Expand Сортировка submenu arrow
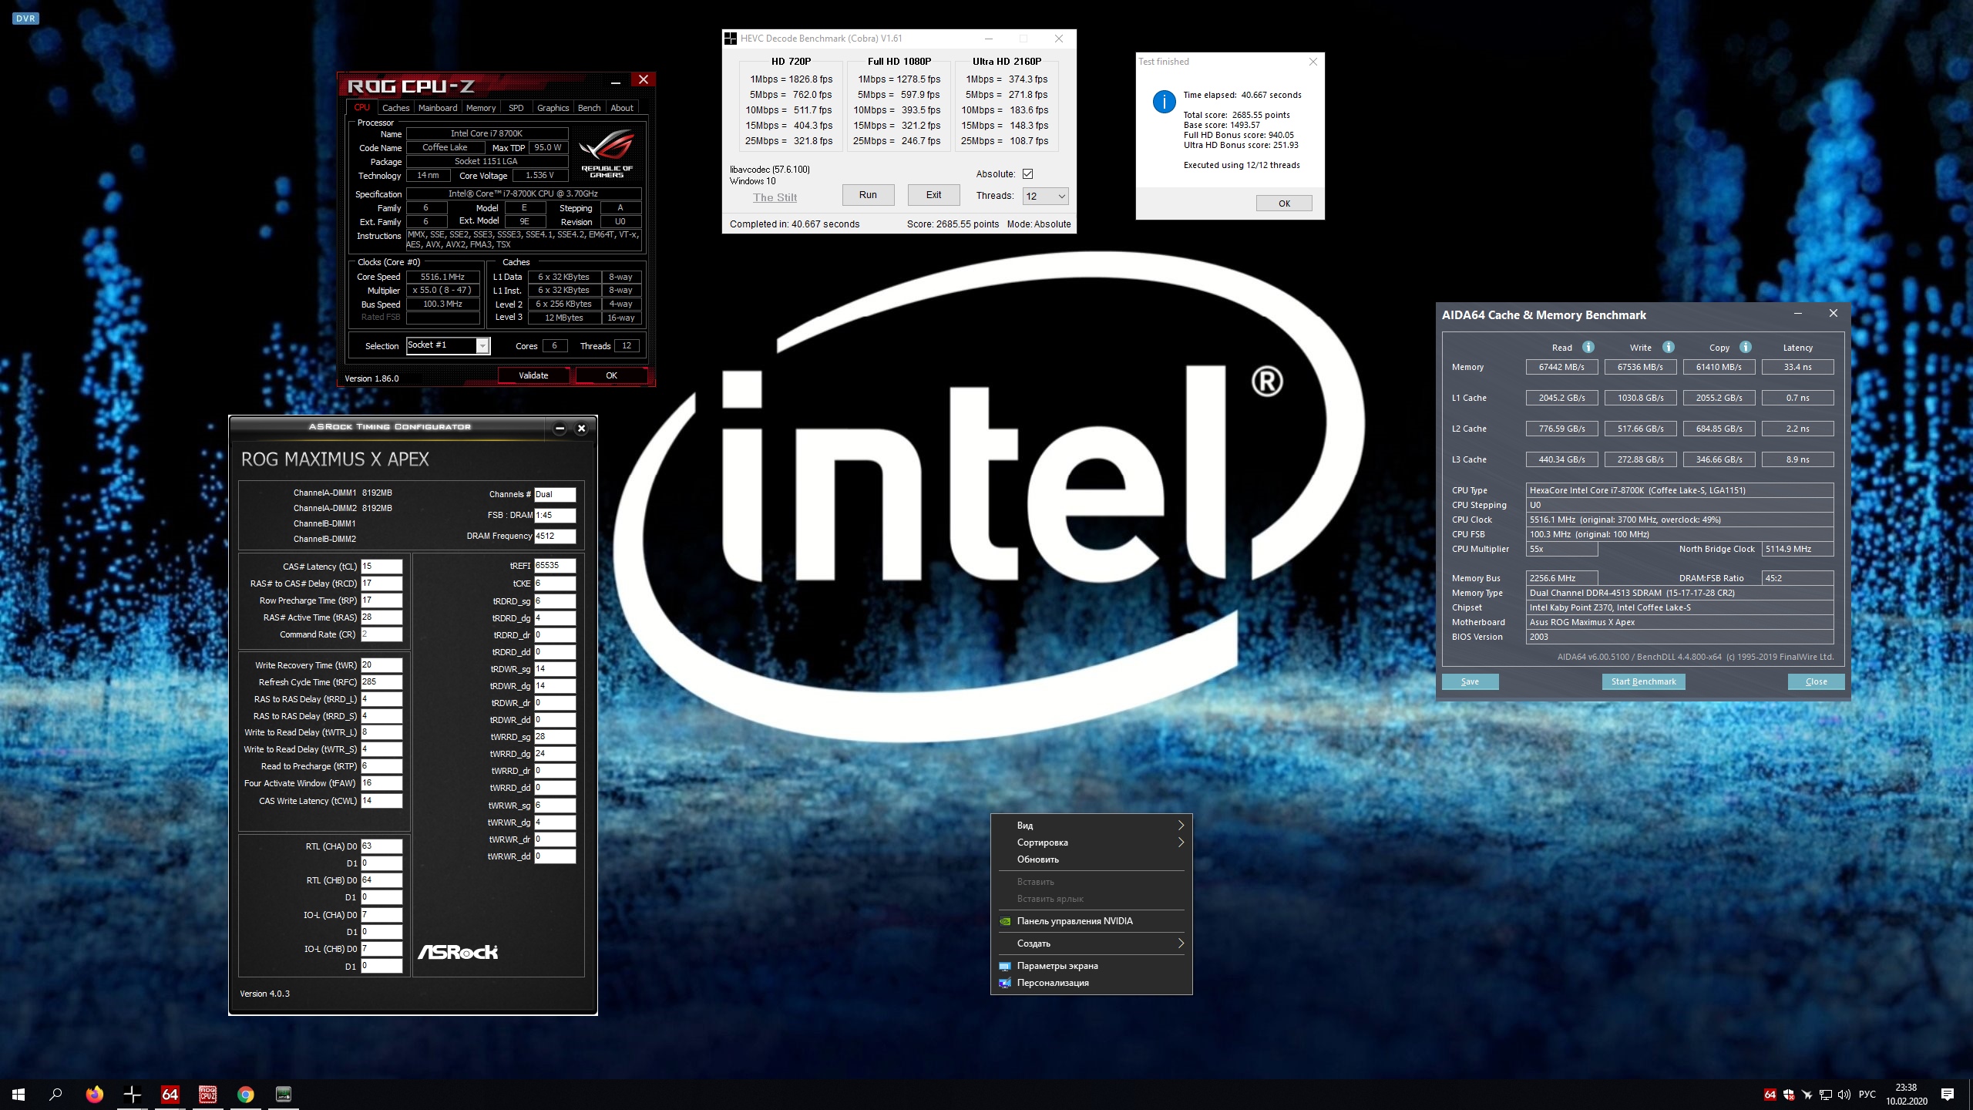Image resolution: width=1973 pixels, height=1110 pixels. pyautogui.click(x=1181, y=843)
